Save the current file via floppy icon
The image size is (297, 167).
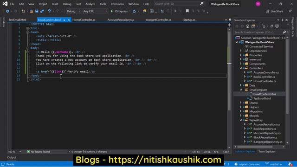37,11
